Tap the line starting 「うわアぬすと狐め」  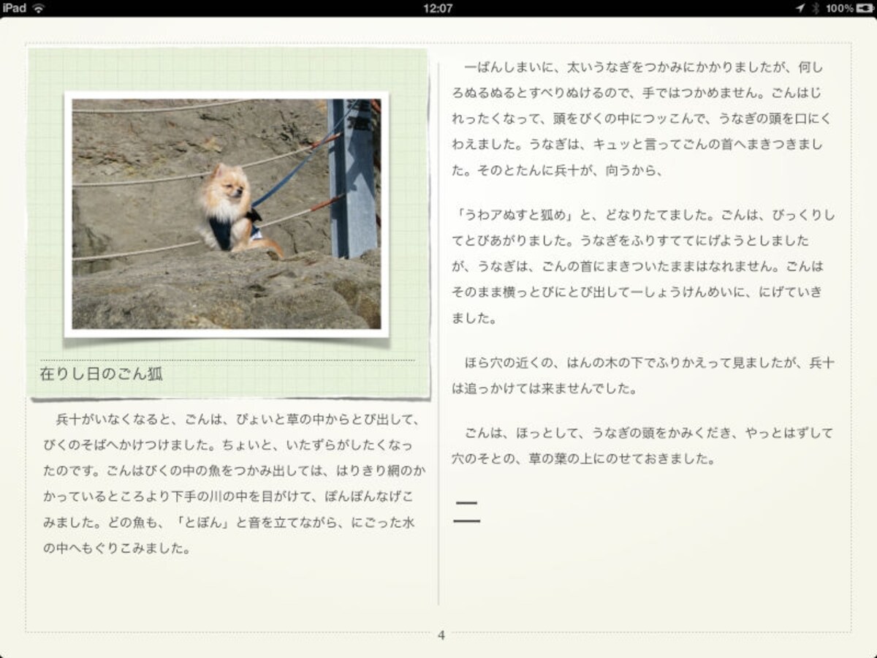[x=643, y=216]
